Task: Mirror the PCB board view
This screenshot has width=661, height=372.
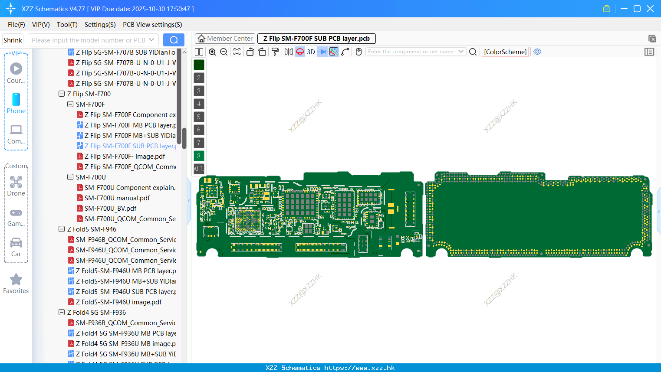Action: pyautogui.click(x=289, y=52)
